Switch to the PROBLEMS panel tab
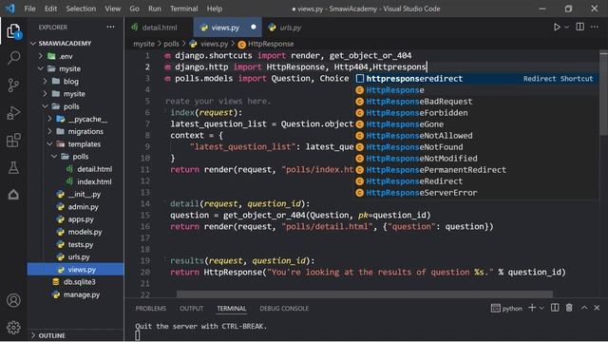608x342 pixels. [151, 308]
